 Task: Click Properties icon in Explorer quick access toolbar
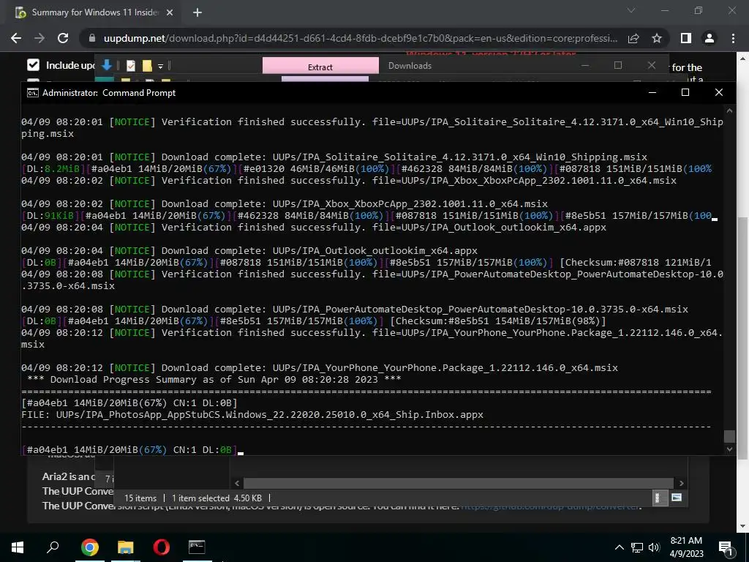click(x=130, y=65)
